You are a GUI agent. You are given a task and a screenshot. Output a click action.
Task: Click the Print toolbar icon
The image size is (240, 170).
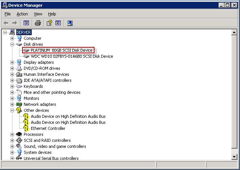click(x=38, y=23)
